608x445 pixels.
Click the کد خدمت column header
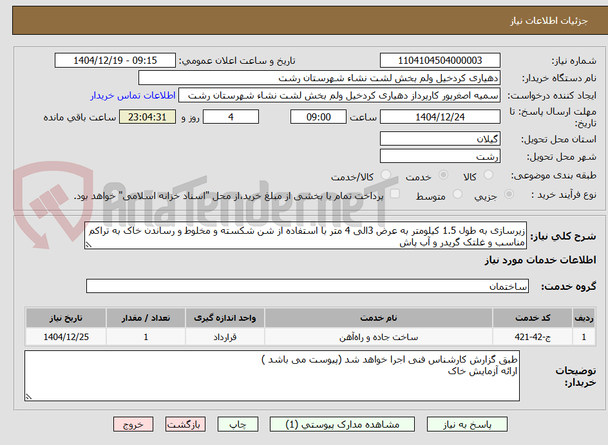(533, 318)
